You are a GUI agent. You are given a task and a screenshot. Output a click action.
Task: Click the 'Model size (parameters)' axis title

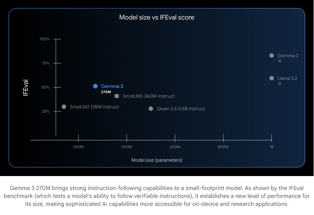157,160
